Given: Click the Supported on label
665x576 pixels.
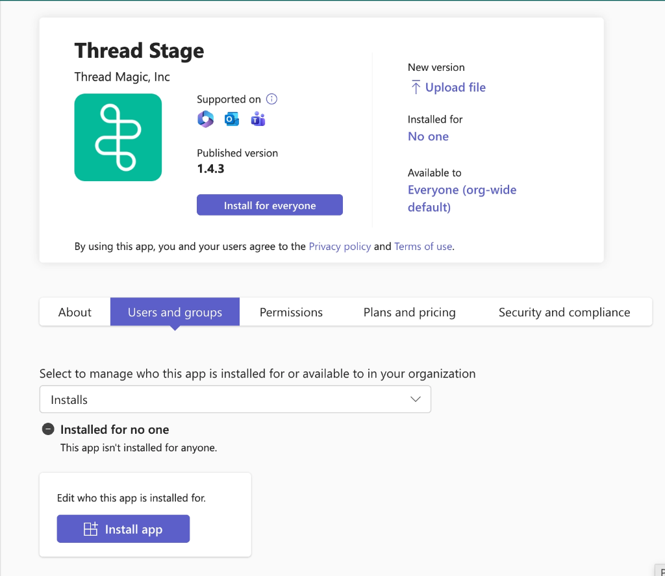Looking at the screenshot, I should point(229,99).
